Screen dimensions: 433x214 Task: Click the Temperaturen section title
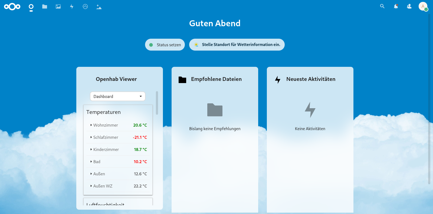tap(103, 112)
